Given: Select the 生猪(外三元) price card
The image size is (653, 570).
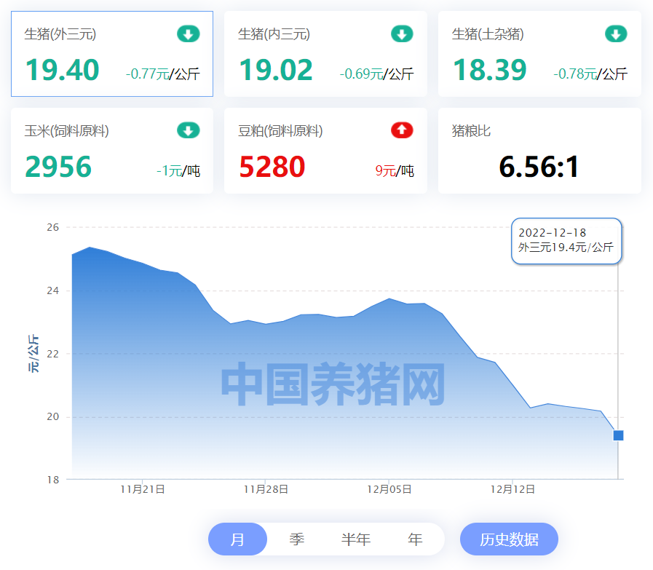Looking at the screenshot, I should click(112, 54).
